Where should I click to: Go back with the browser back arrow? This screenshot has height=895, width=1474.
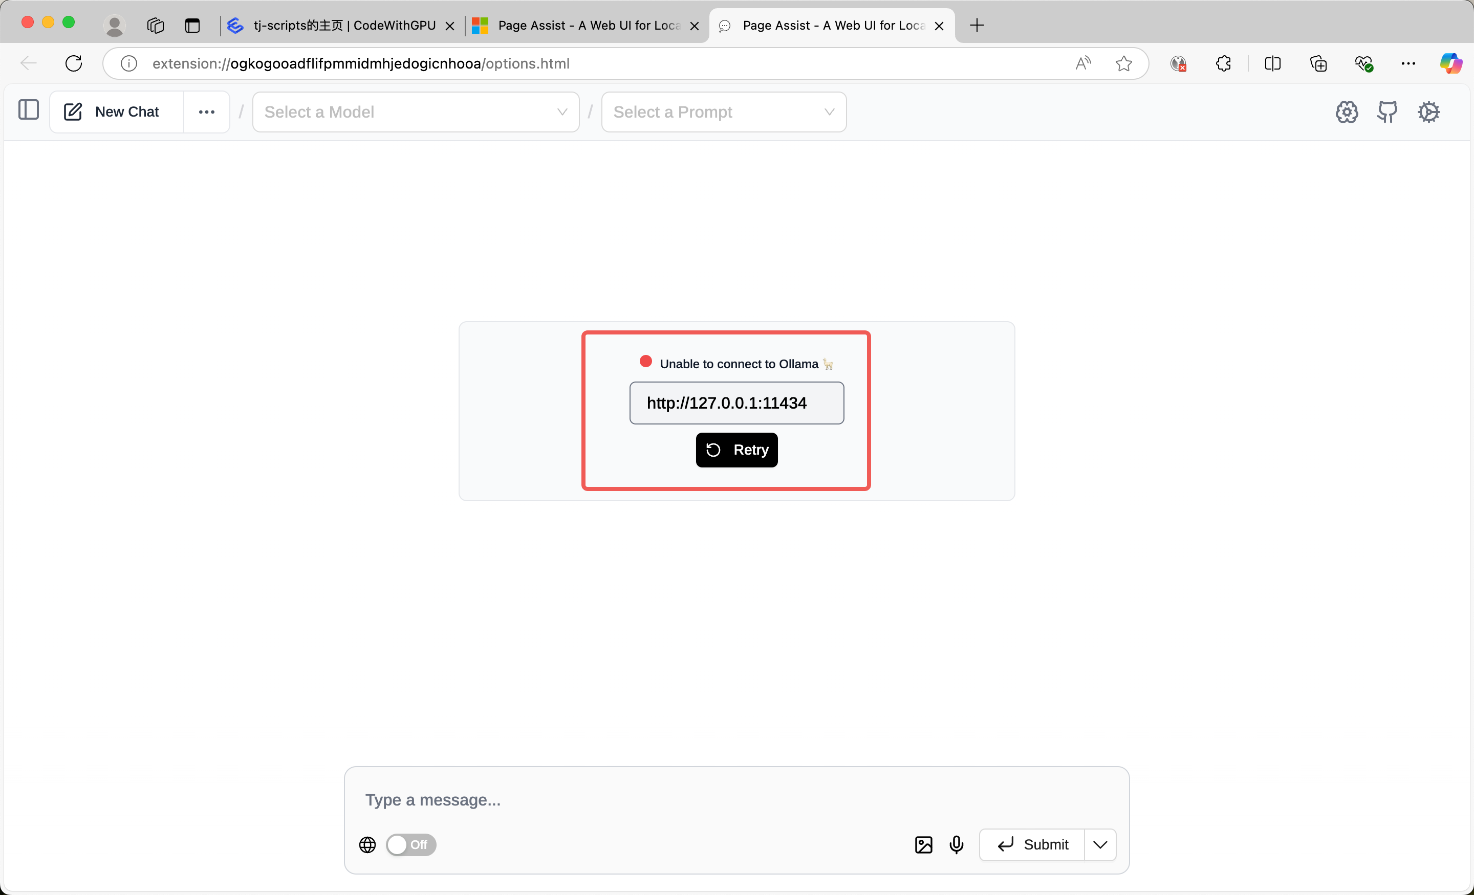click(x=29, y=63)
